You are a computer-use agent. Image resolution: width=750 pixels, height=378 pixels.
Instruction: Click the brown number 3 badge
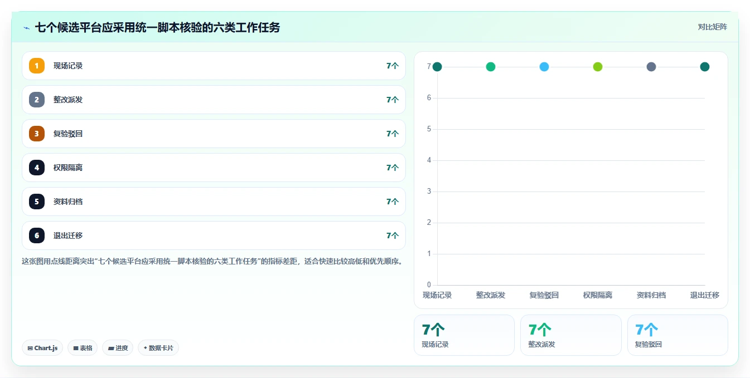click(37, 134)
